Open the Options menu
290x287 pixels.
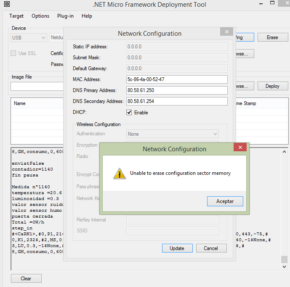coord(40,16)
